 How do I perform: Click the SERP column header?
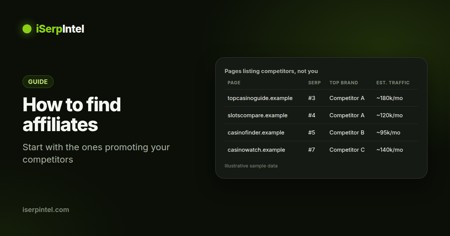pyautogui.click(x=314, y=83)
